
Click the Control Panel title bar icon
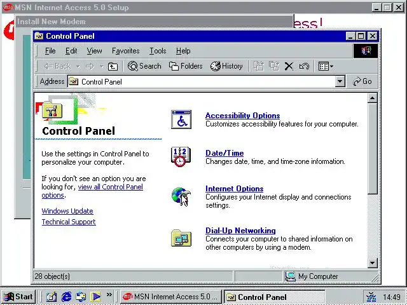pyautogui.click(x=39, y=36)
